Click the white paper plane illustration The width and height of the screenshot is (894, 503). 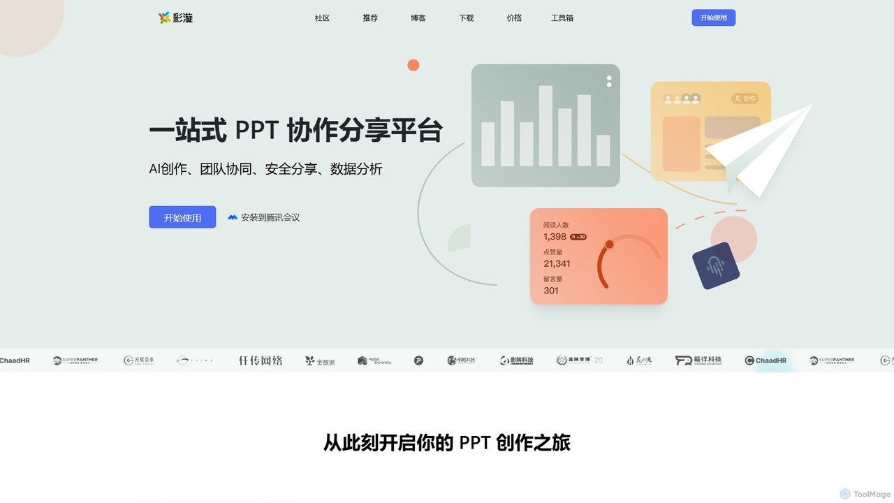point(759,150)
